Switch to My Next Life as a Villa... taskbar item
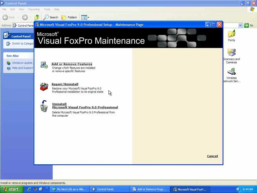Viewport: 257px width, 193px height. coord(70,189)
